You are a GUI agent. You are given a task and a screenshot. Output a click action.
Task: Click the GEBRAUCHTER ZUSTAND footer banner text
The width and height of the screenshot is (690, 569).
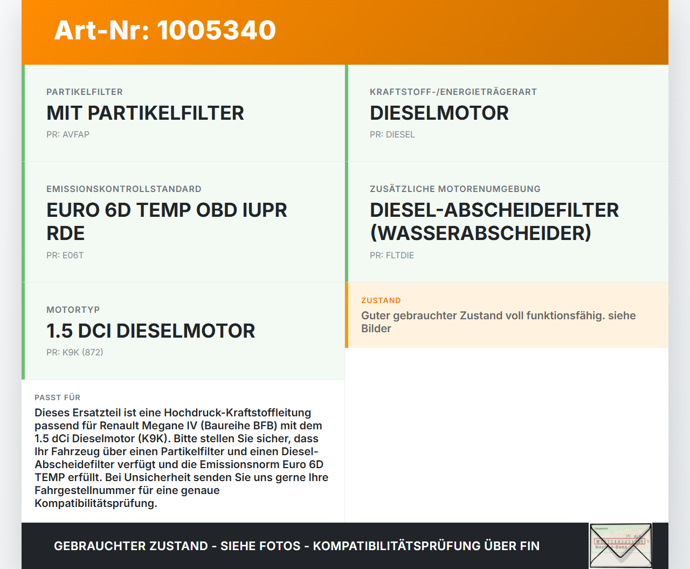296,546
